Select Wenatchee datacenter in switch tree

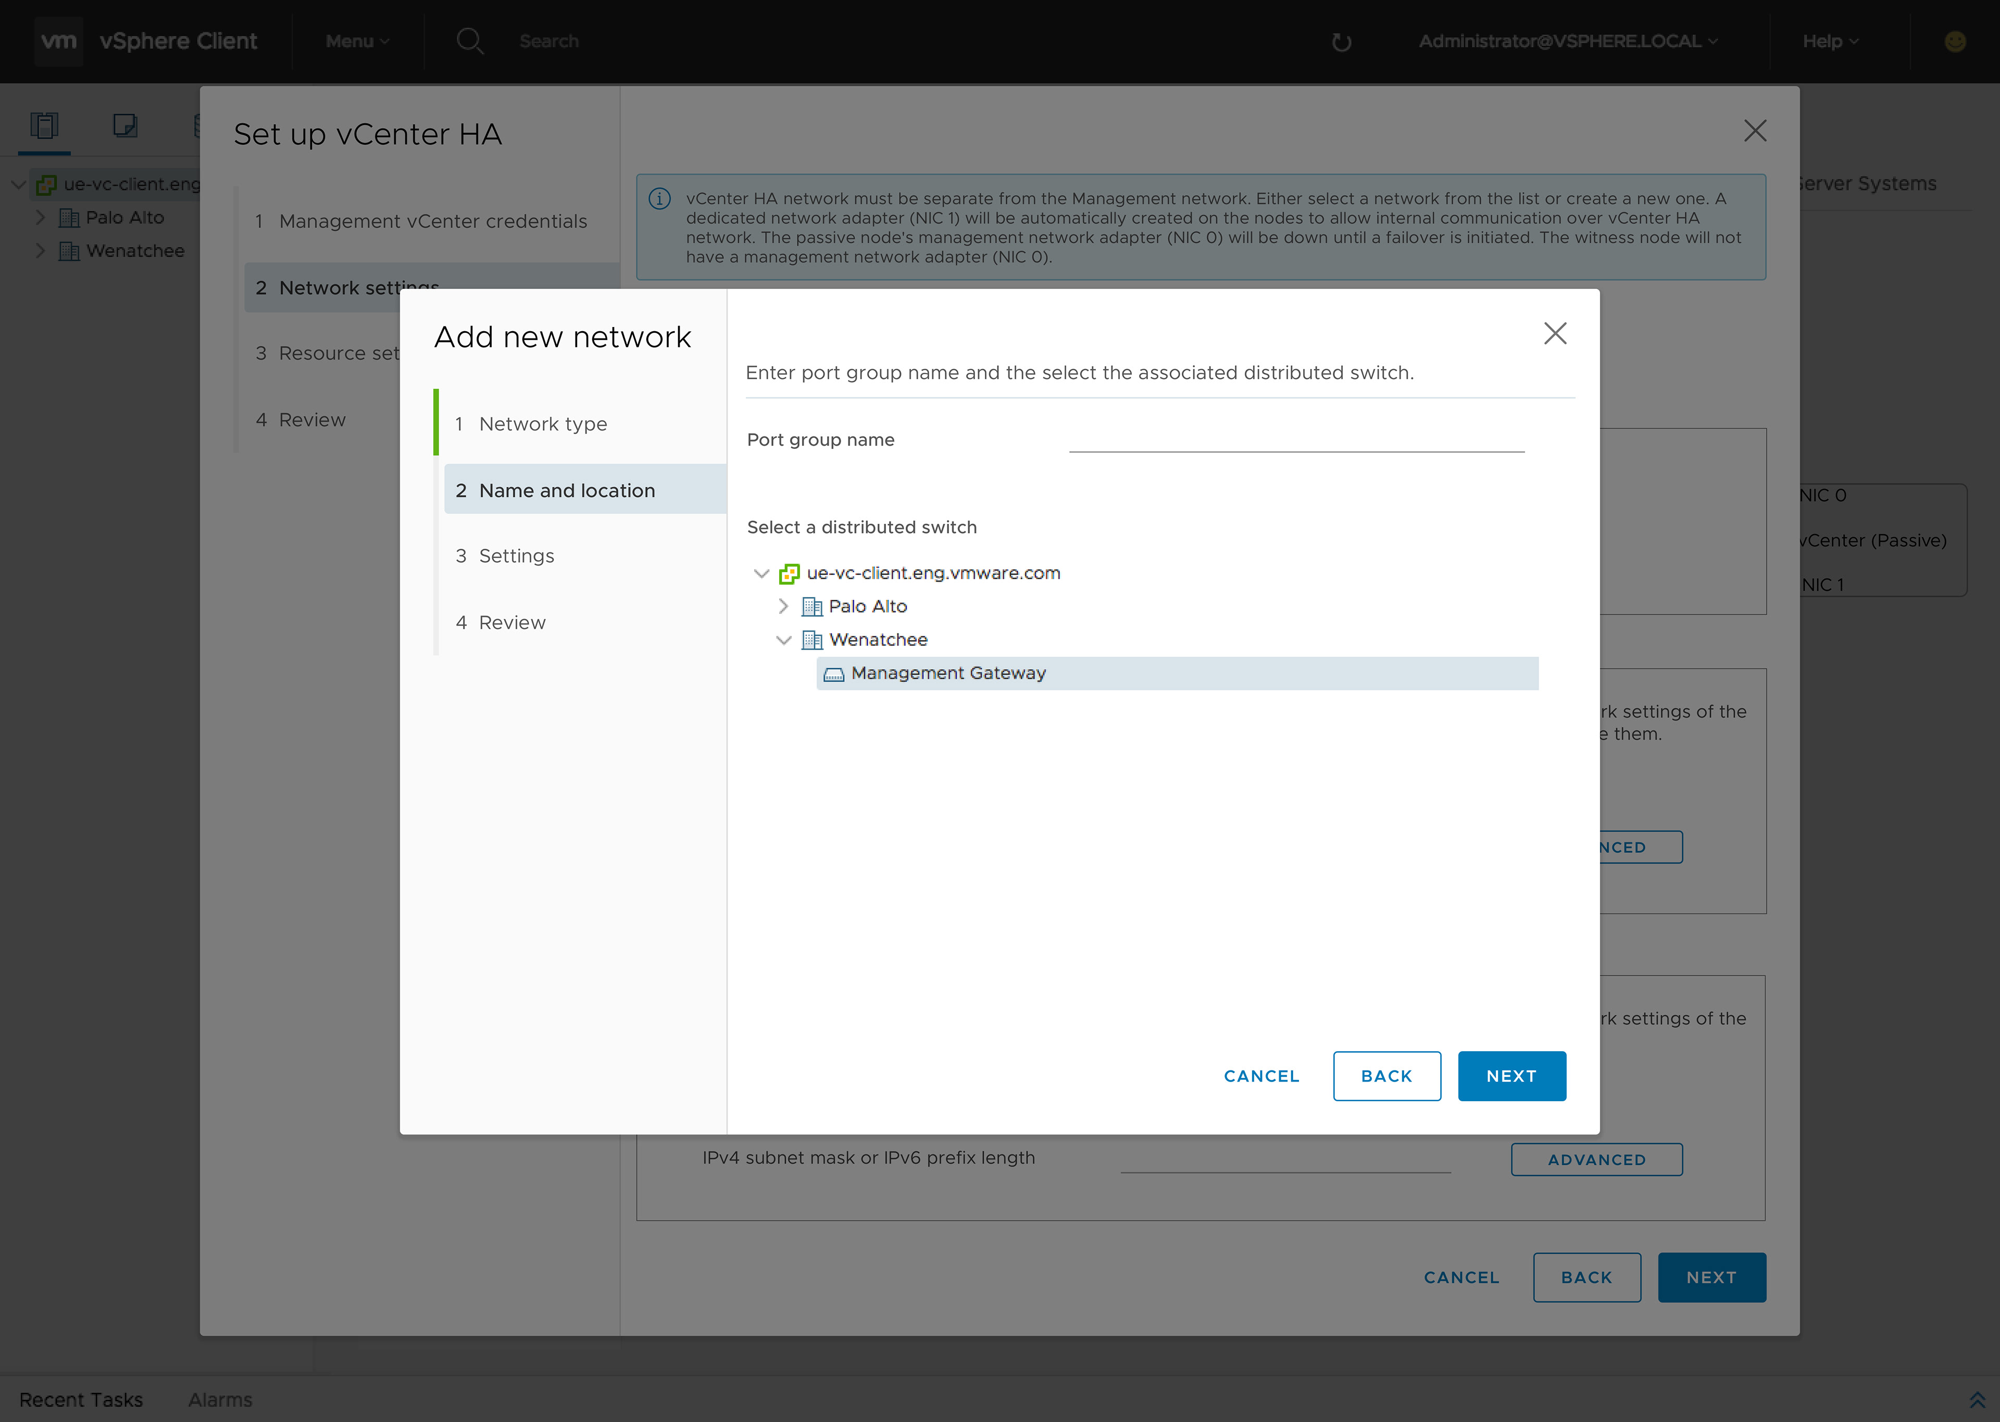click(878, 639)
